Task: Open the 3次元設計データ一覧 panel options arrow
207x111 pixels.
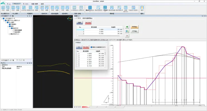Action: coord(28,16)
